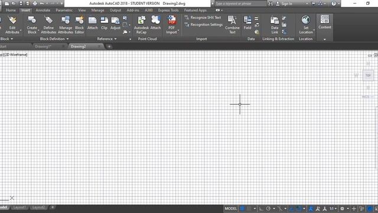Click the ViewCube TOP face
Image resolution: width=378 pixels, height=213 pixels.
click(x=368, y=75)
